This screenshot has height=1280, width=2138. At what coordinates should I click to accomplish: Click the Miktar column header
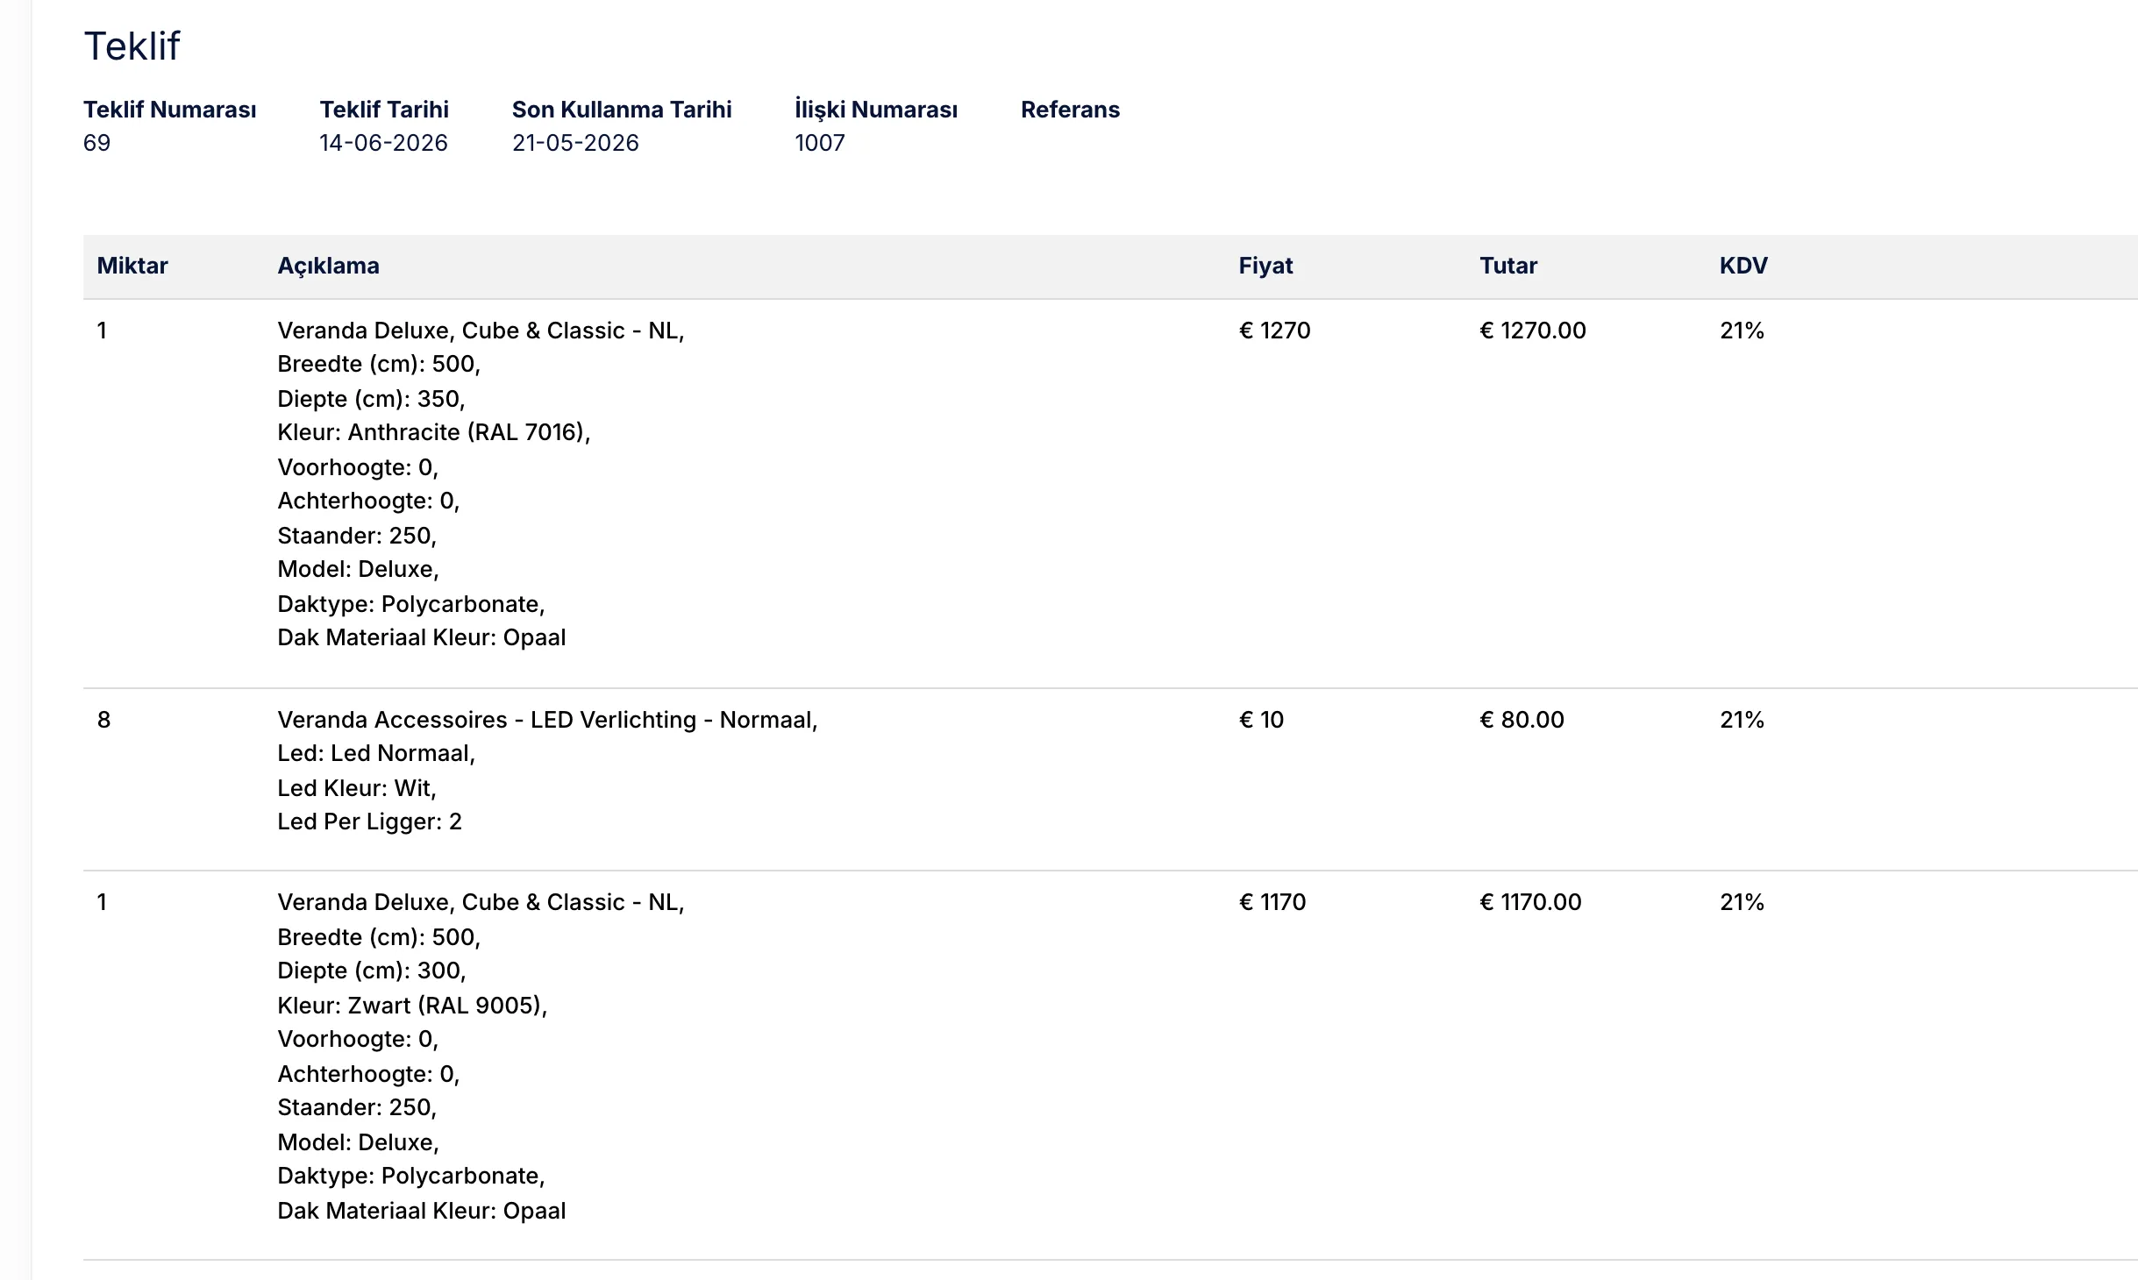point(132,266)
